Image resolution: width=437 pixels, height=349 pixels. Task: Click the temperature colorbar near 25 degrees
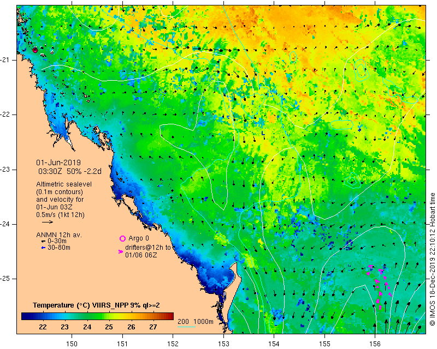click(109, 316)
